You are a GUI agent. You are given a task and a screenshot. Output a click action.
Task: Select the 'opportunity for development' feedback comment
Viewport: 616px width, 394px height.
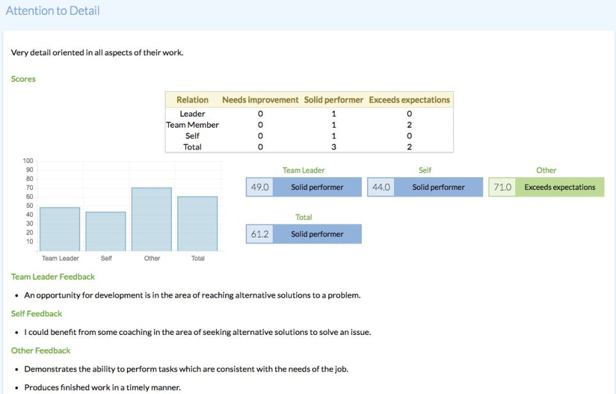(193, 295)
